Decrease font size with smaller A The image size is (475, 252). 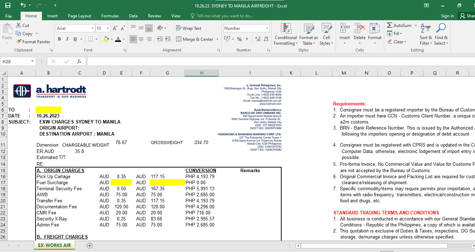(x=123, y=28)
